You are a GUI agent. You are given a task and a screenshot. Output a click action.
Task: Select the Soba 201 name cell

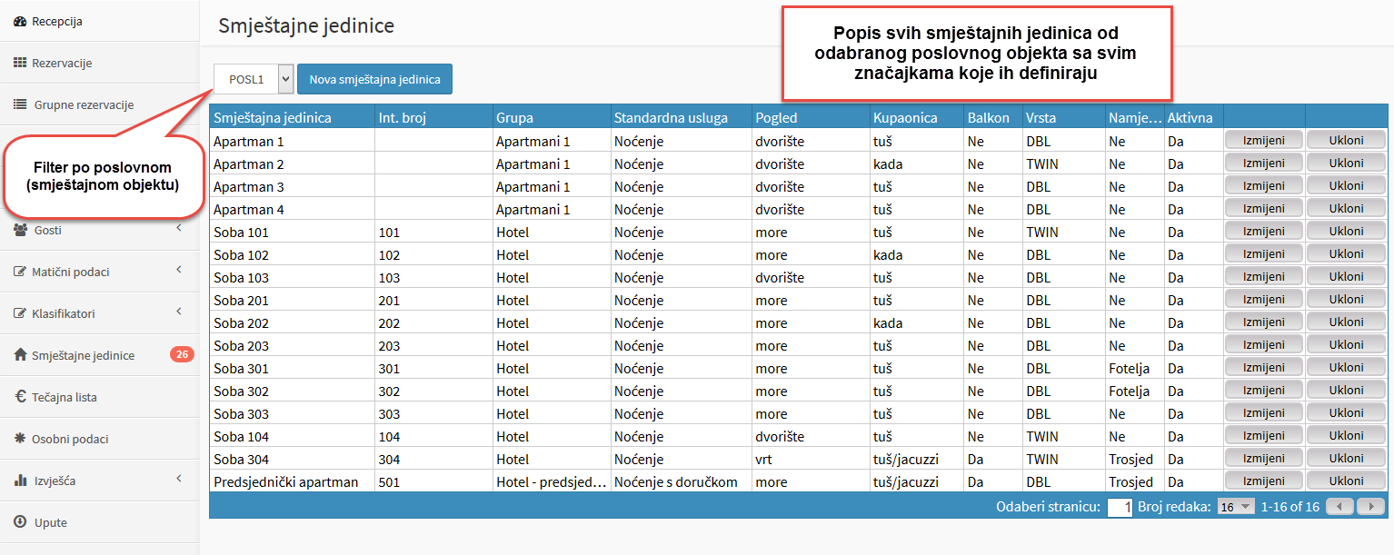[x=293, y=300]
